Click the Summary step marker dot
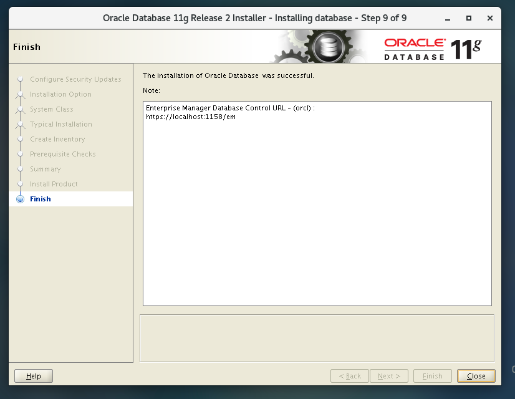Image resolution: width=515 pixels, height=399 pixels. pyautogui.click(x=21, y=169)
